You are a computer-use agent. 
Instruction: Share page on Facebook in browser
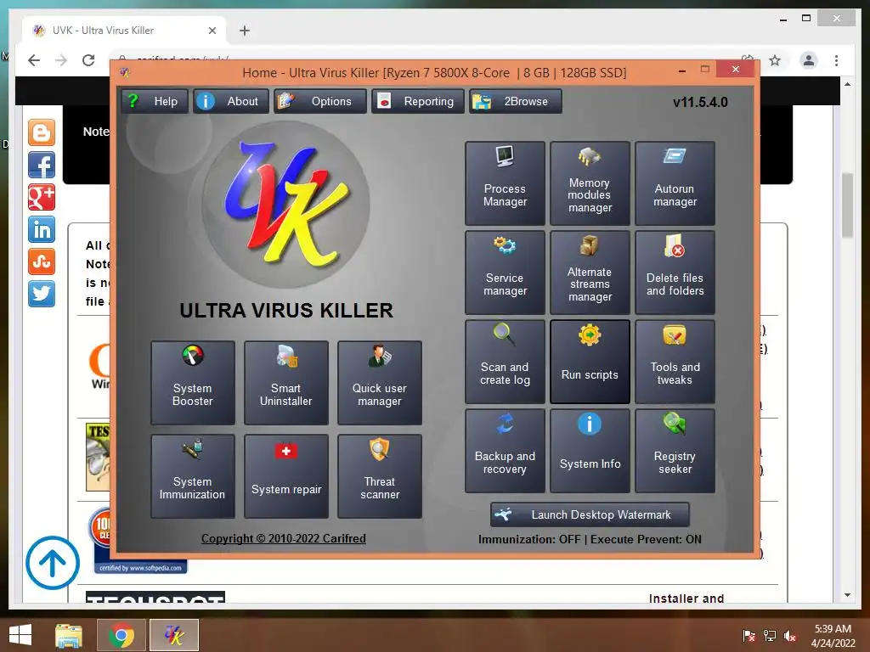42,165
